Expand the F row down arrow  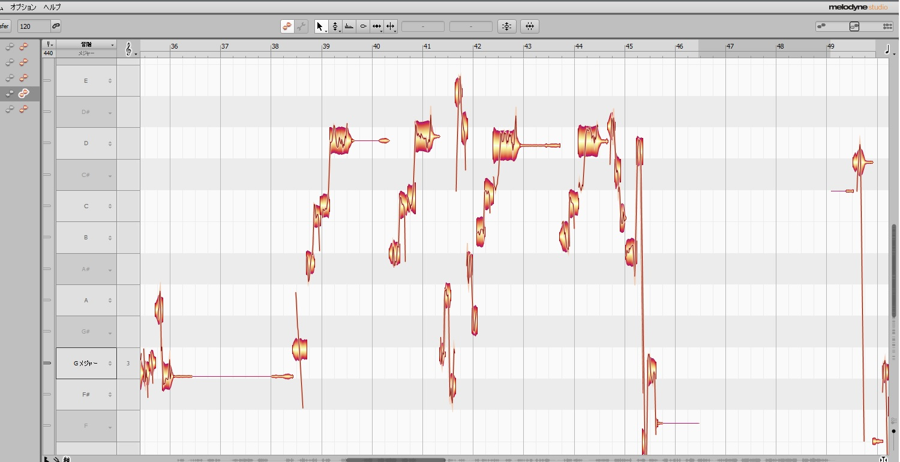(x=110, y=428)
